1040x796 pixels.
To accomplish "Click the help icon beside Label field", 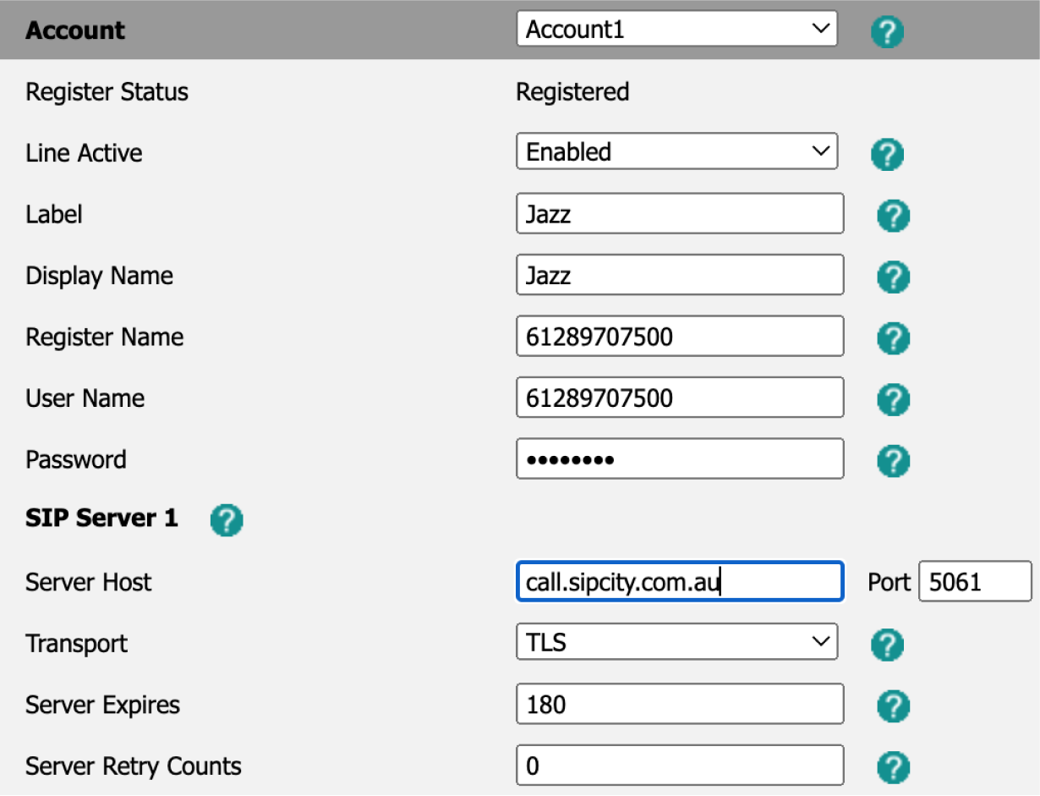I will (893, 216).
